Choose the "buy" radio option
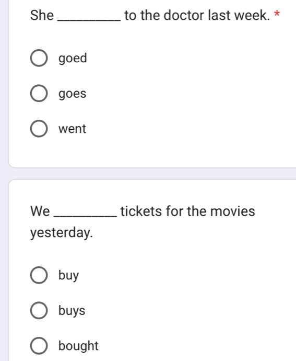 39,275
